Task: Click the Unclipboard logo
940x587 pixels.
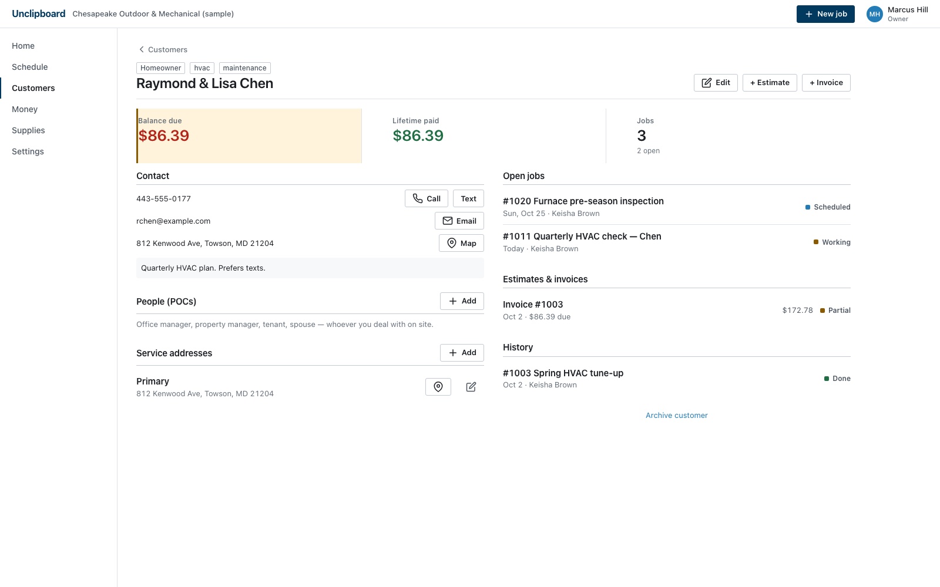Action: pos(39,14)
